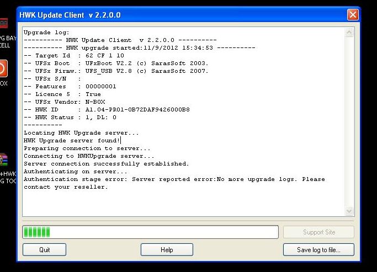Image resolution: width=377 pixels, height=272 pixels.
Task: Click the upgrade progress bar
Action: pyautogui.click(x=151, y=232)
